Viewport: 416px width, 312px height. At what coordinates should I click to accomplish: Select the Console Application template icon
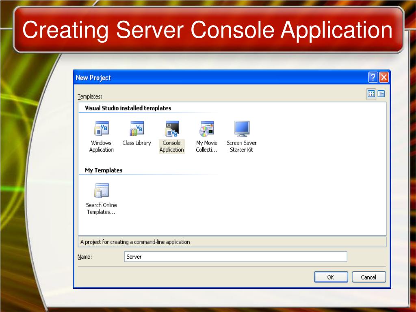(x=172, y=129)
